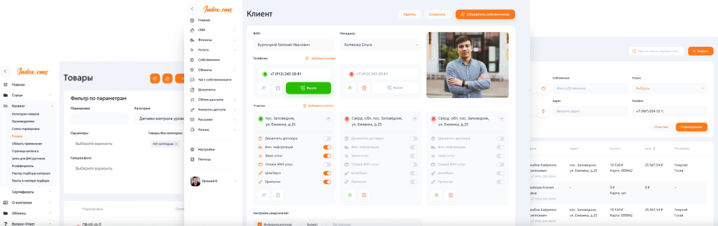Click user icon beside green Вызов button

(263, 88)
